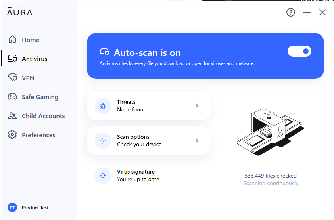Click the Antivirus checks every file description
This screenshot has width=334, height=220.
point(177,63)
